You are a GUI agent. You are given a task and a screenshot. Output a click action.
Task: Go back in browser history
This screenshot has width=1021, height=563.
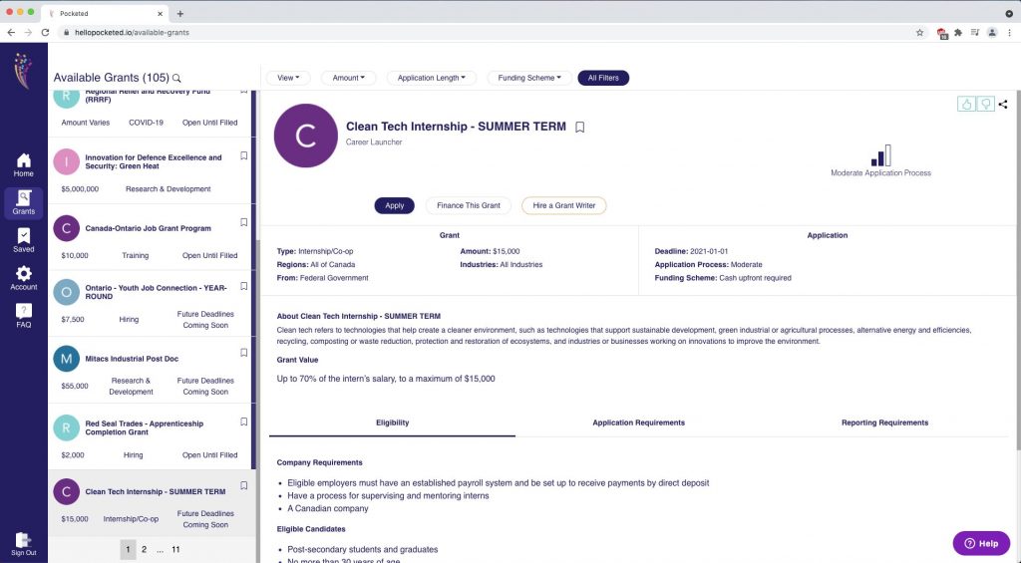[11, 33]
